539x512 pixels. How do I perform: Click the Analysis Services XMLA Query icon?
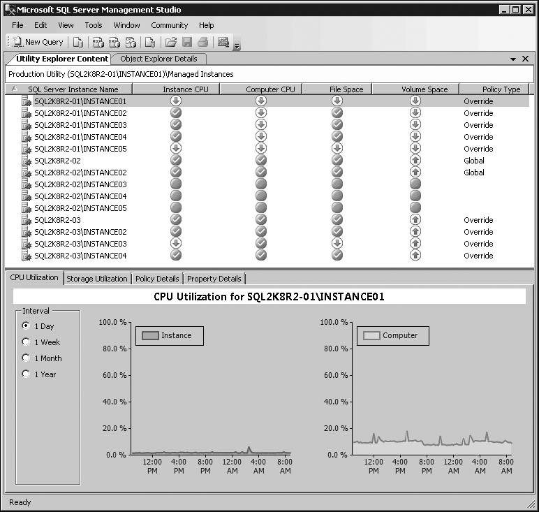131,43
